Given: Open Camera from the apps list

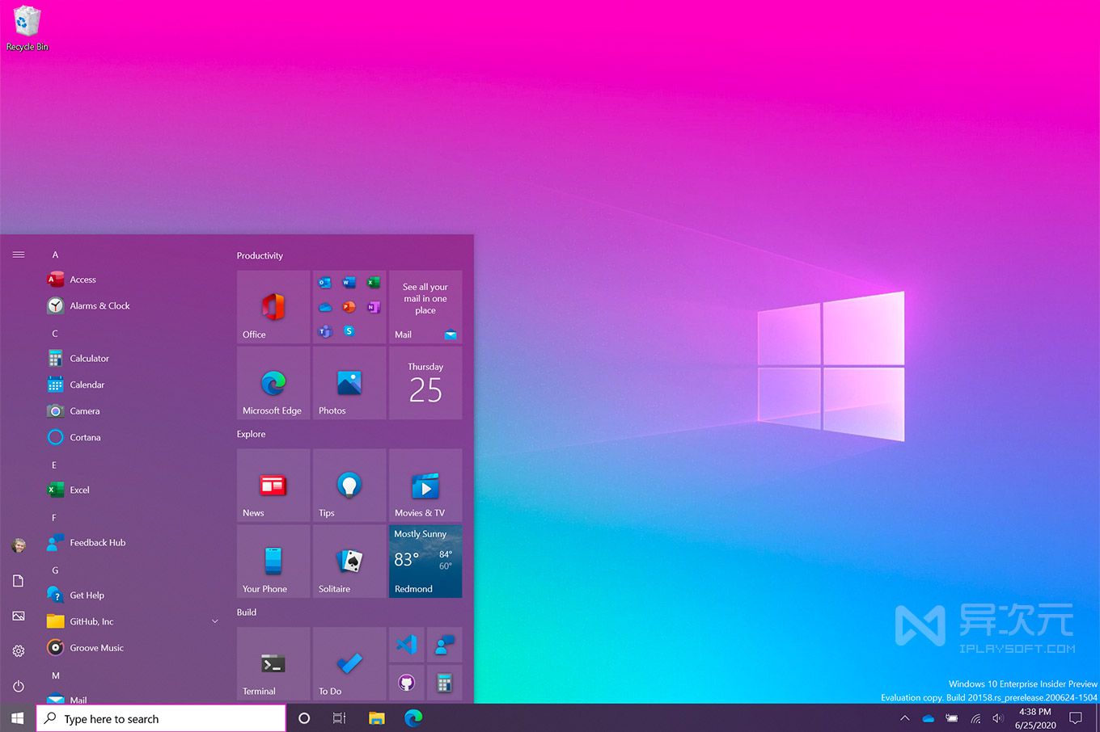Looking at the screenshot, I should (x=82, y=410).
